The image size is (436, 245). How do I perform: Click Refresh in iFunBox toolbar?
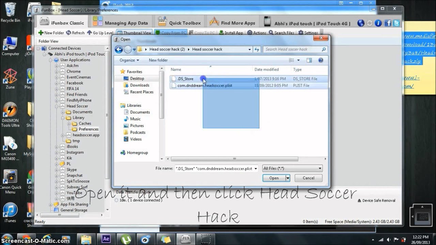coord(75,33)
